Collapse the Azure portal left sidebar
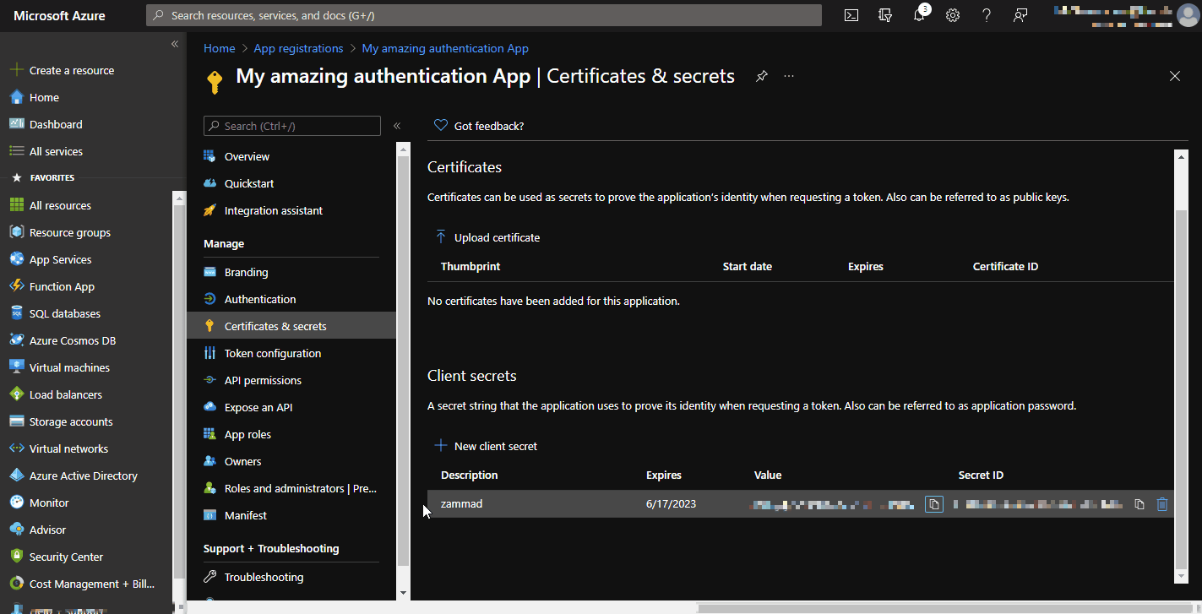 tap(175, 44)
